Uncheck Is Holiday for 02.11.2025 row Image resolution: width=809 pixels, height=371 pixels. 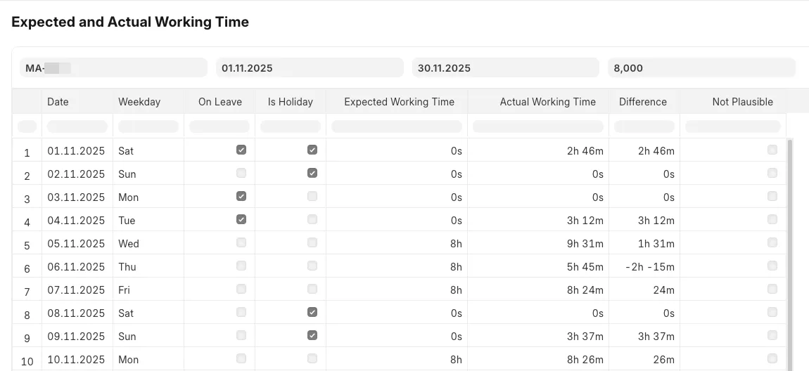pyautogui.click(x=312, y=173)
